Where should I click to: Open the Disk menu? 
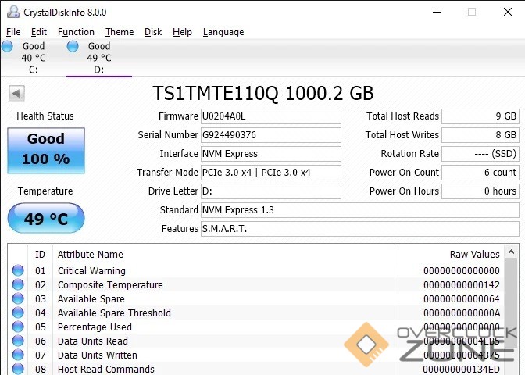point(153,32)
